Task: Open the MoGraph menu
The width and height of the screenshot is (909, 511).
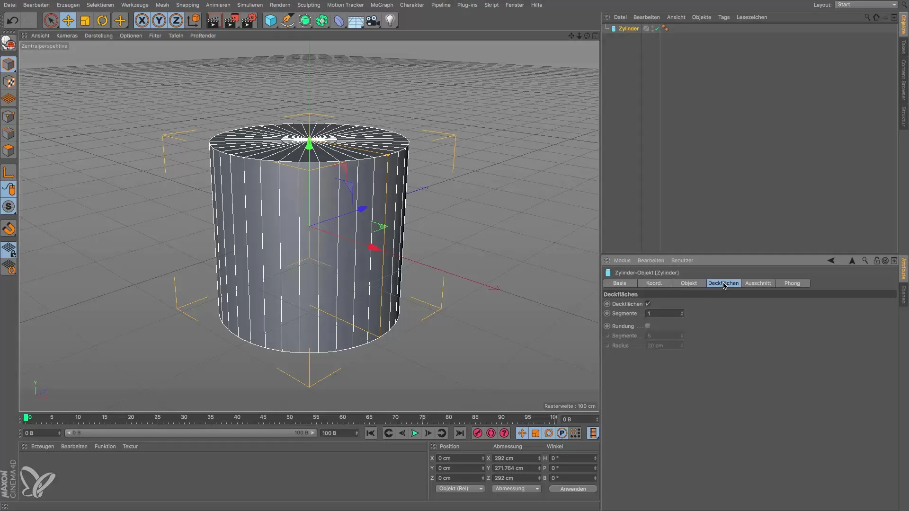Action: [382, 5]
